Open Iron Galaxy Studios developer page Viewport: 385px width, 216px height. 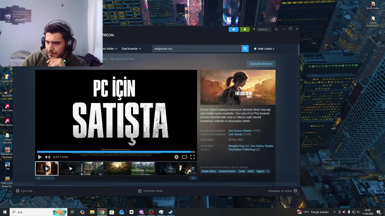pyautogui.click(x=262, y=146)
